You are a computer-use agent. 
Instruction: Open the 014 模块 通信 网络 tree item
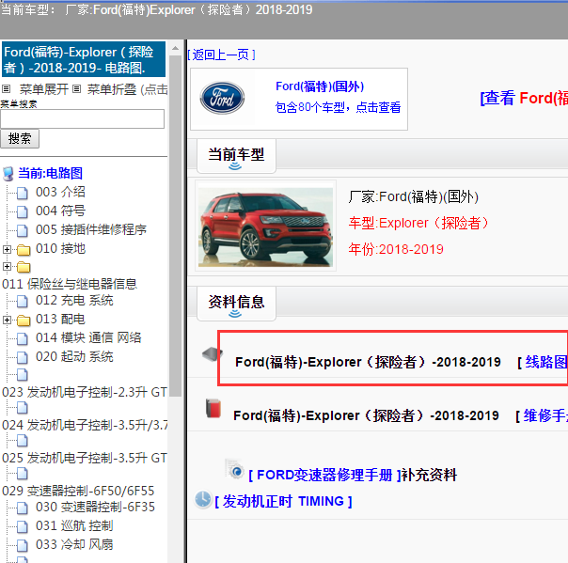point(88,338)
